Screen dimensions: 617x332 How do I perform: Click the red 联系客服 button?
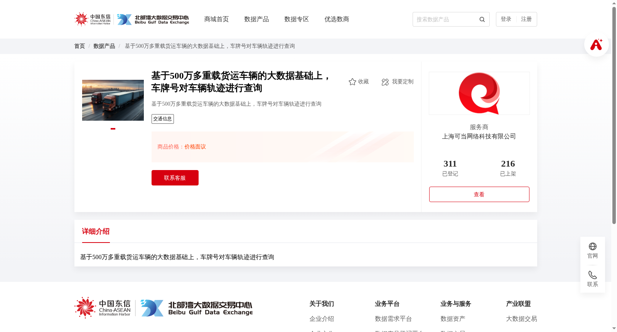(175, 178)
